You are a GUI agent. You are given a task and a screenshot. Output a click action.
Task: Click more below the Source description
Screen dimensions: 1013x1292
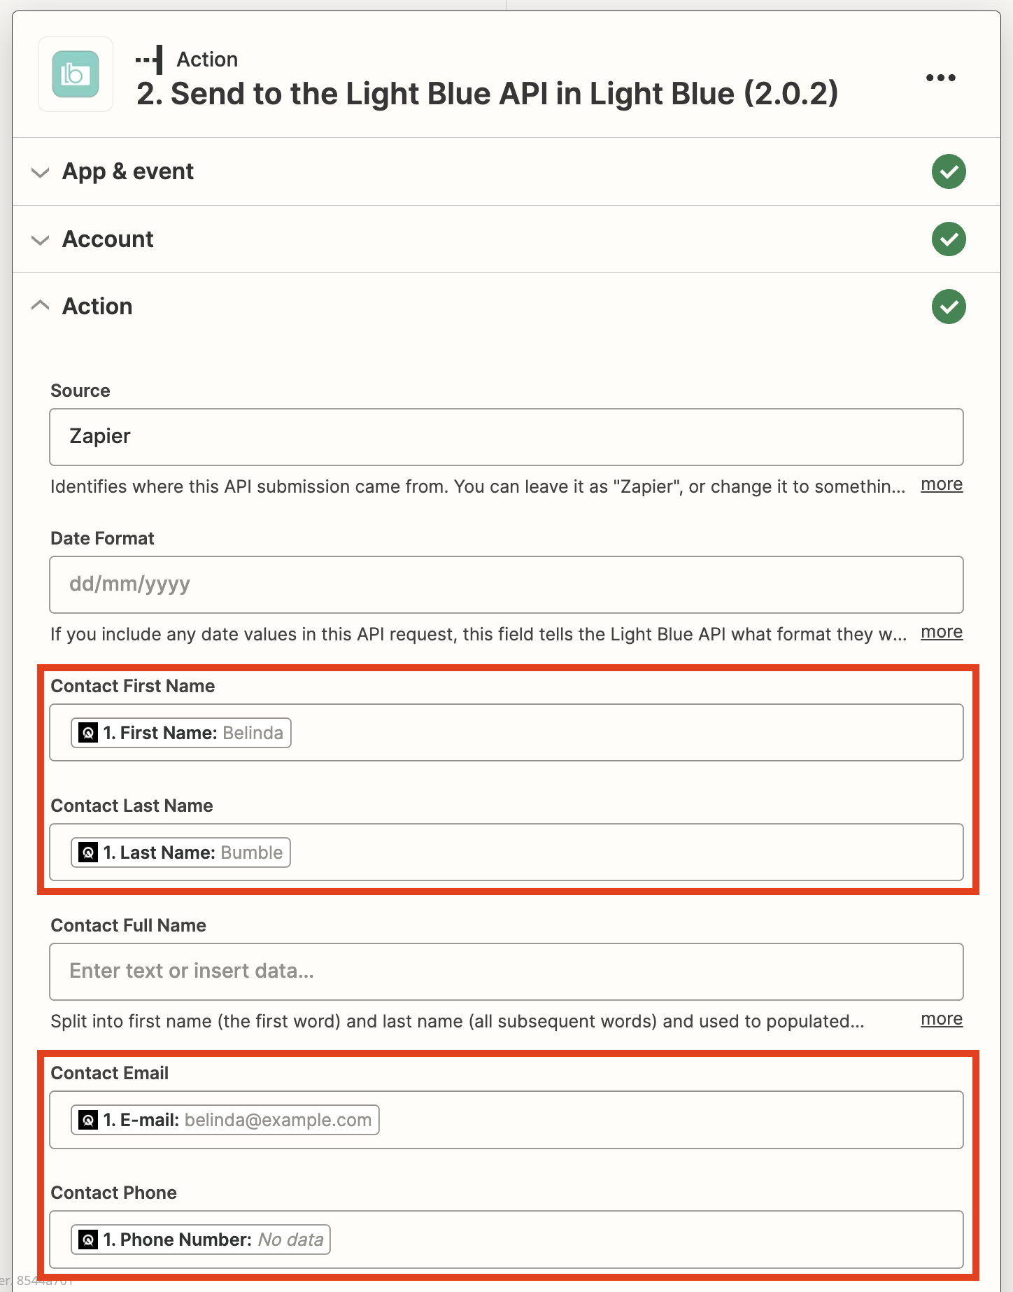pyautogui.click(x=941, y=484)
